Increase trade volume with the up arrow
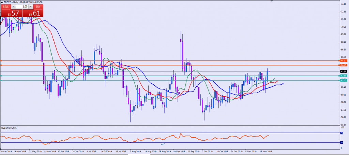The width and height of the screenshot is (349, 155). (30, 6)
